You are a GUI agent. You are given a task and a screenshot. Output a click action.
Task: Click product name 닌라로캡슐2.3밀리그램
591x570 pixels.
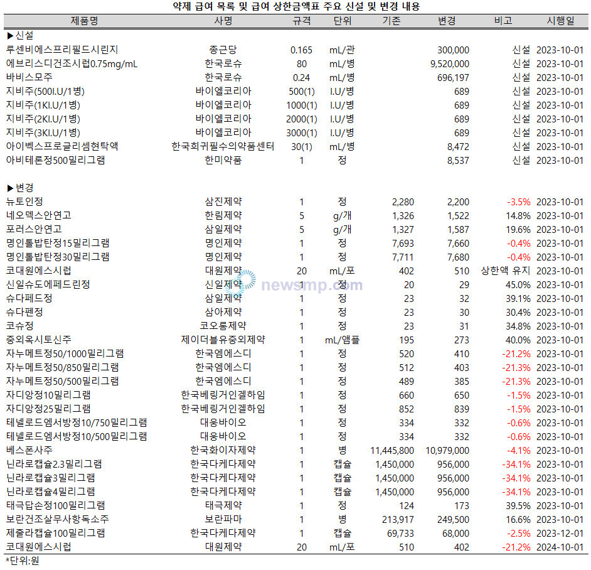[54, 465]
